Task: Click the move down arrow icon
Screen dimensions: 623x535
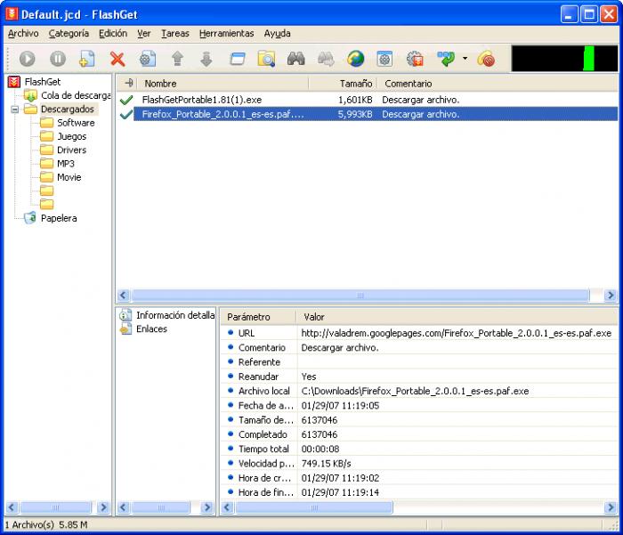Action: (x=206, y=59)
